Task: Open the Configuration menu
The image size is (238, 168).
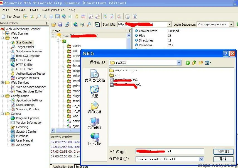Action: point(53,10)
